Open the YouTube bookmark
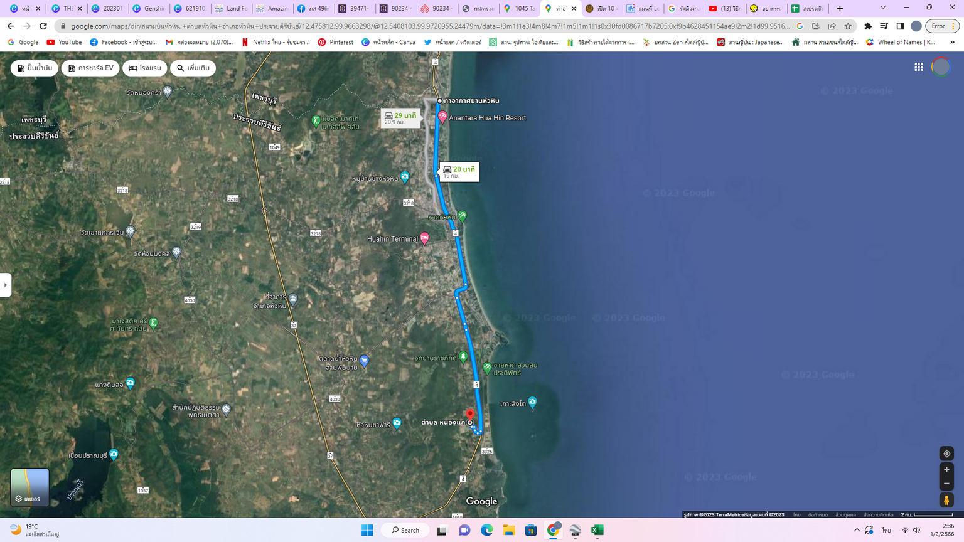 pos(64,42)
